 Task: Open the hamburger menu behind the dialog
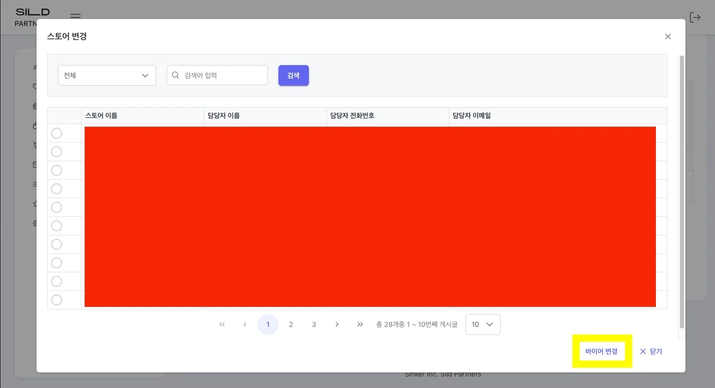pos(75,16)
